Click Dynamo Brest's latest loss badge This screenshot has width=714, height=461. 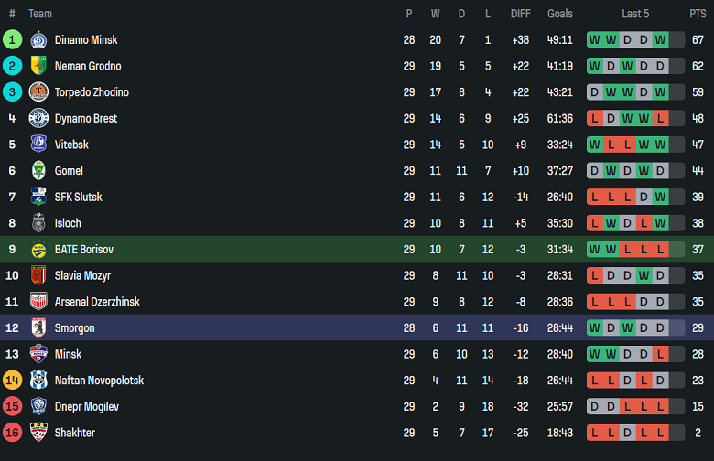660,119
